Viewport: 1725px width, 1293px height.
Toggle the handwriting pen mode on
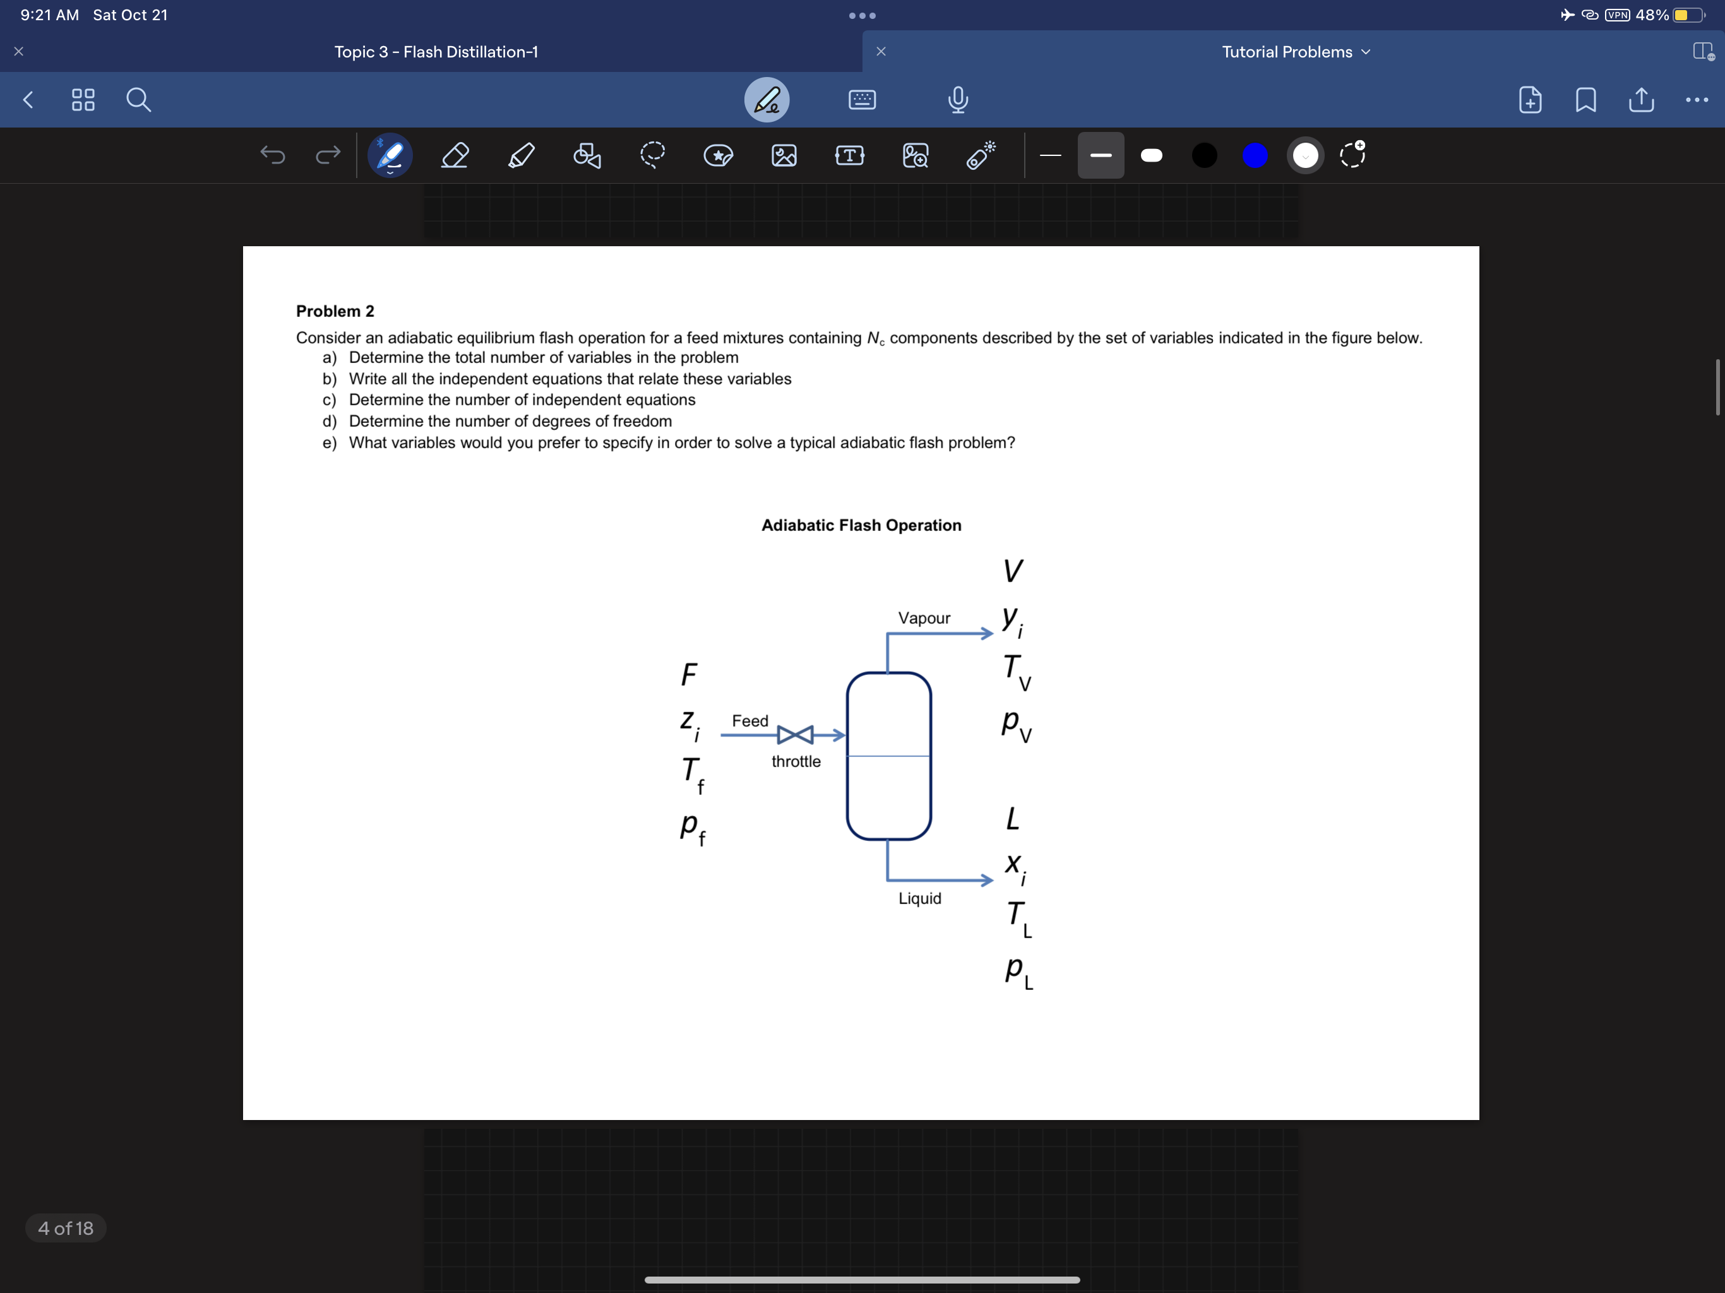[x=767, y=100]
